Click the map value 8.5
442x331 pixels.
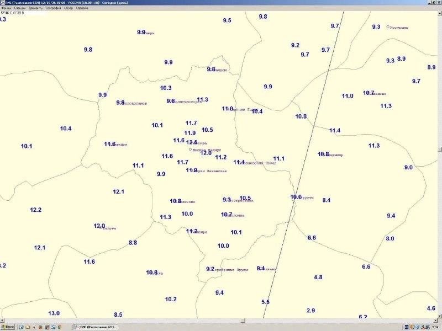click(118, 314)
